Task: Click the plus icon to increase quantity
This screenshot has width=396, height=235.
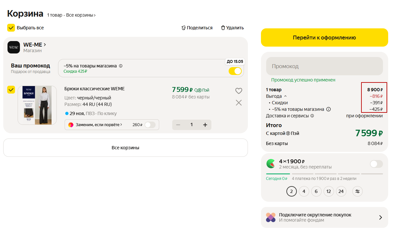Action: (205, 125)
